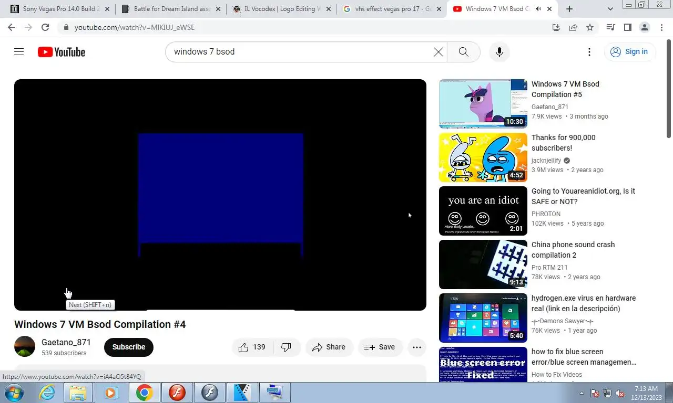
Task: Run the search with magnifier button
Action: (x=463, y=51)
